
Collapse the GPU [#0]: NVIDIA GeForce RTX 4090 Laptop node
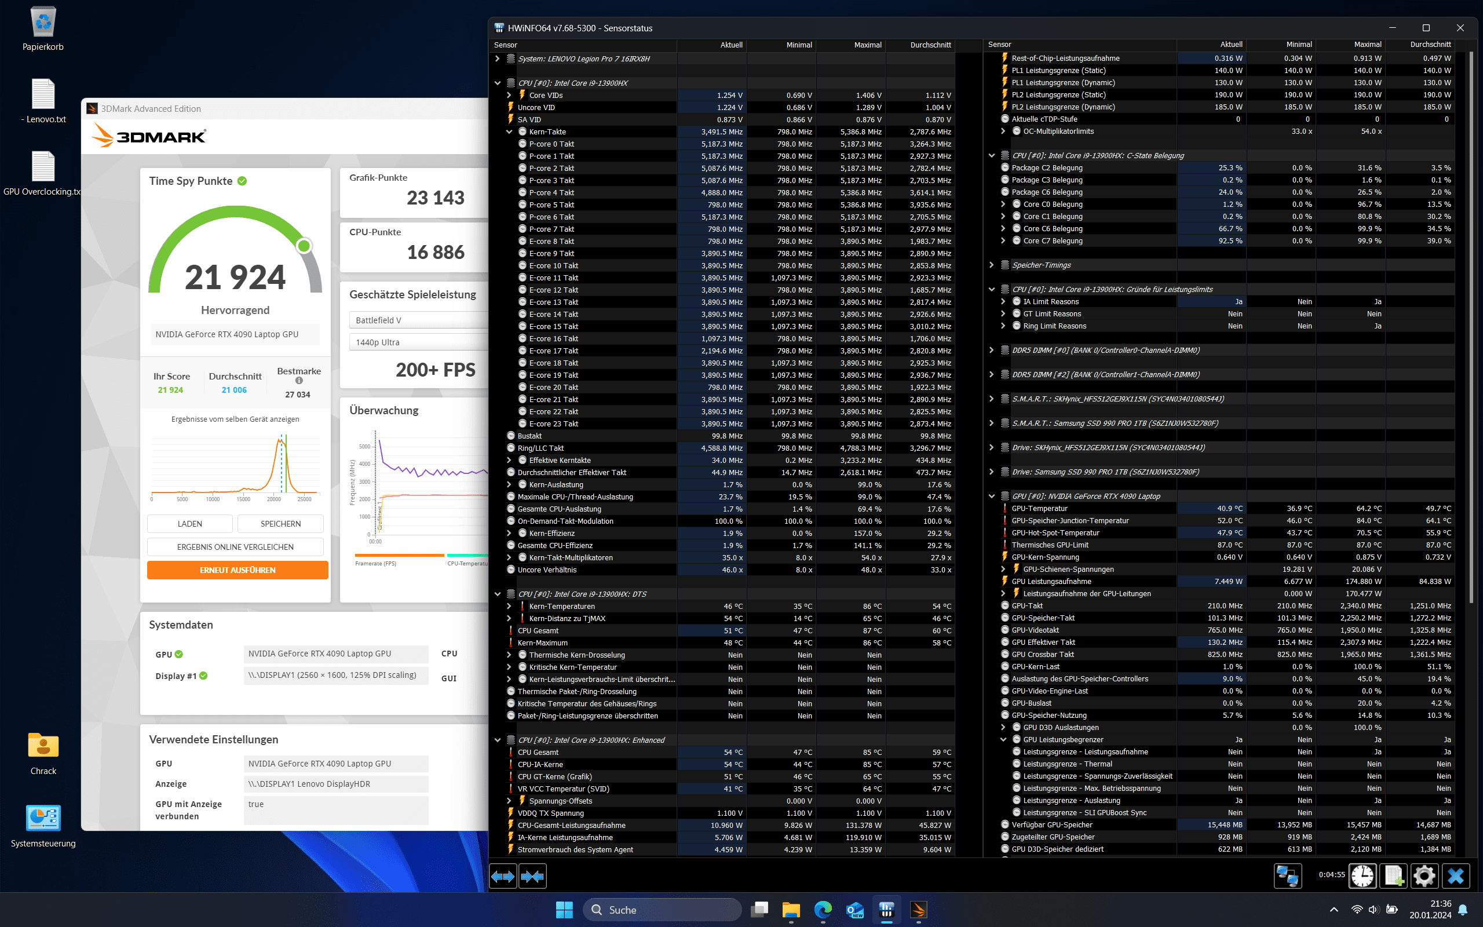(992, 496)
